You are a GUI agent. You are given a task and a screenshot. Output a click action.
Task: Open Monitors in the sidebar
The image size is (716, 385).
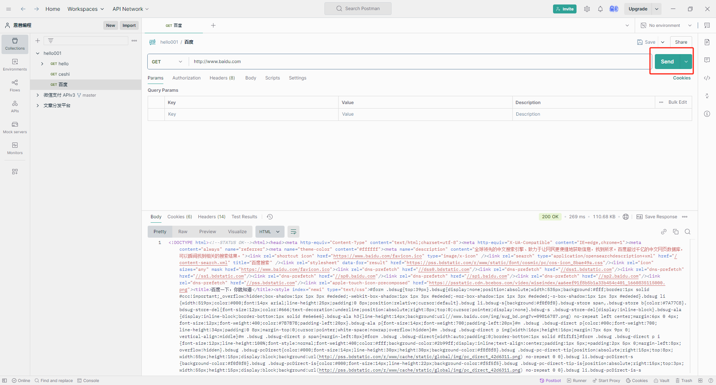click(x=15, y=148)
